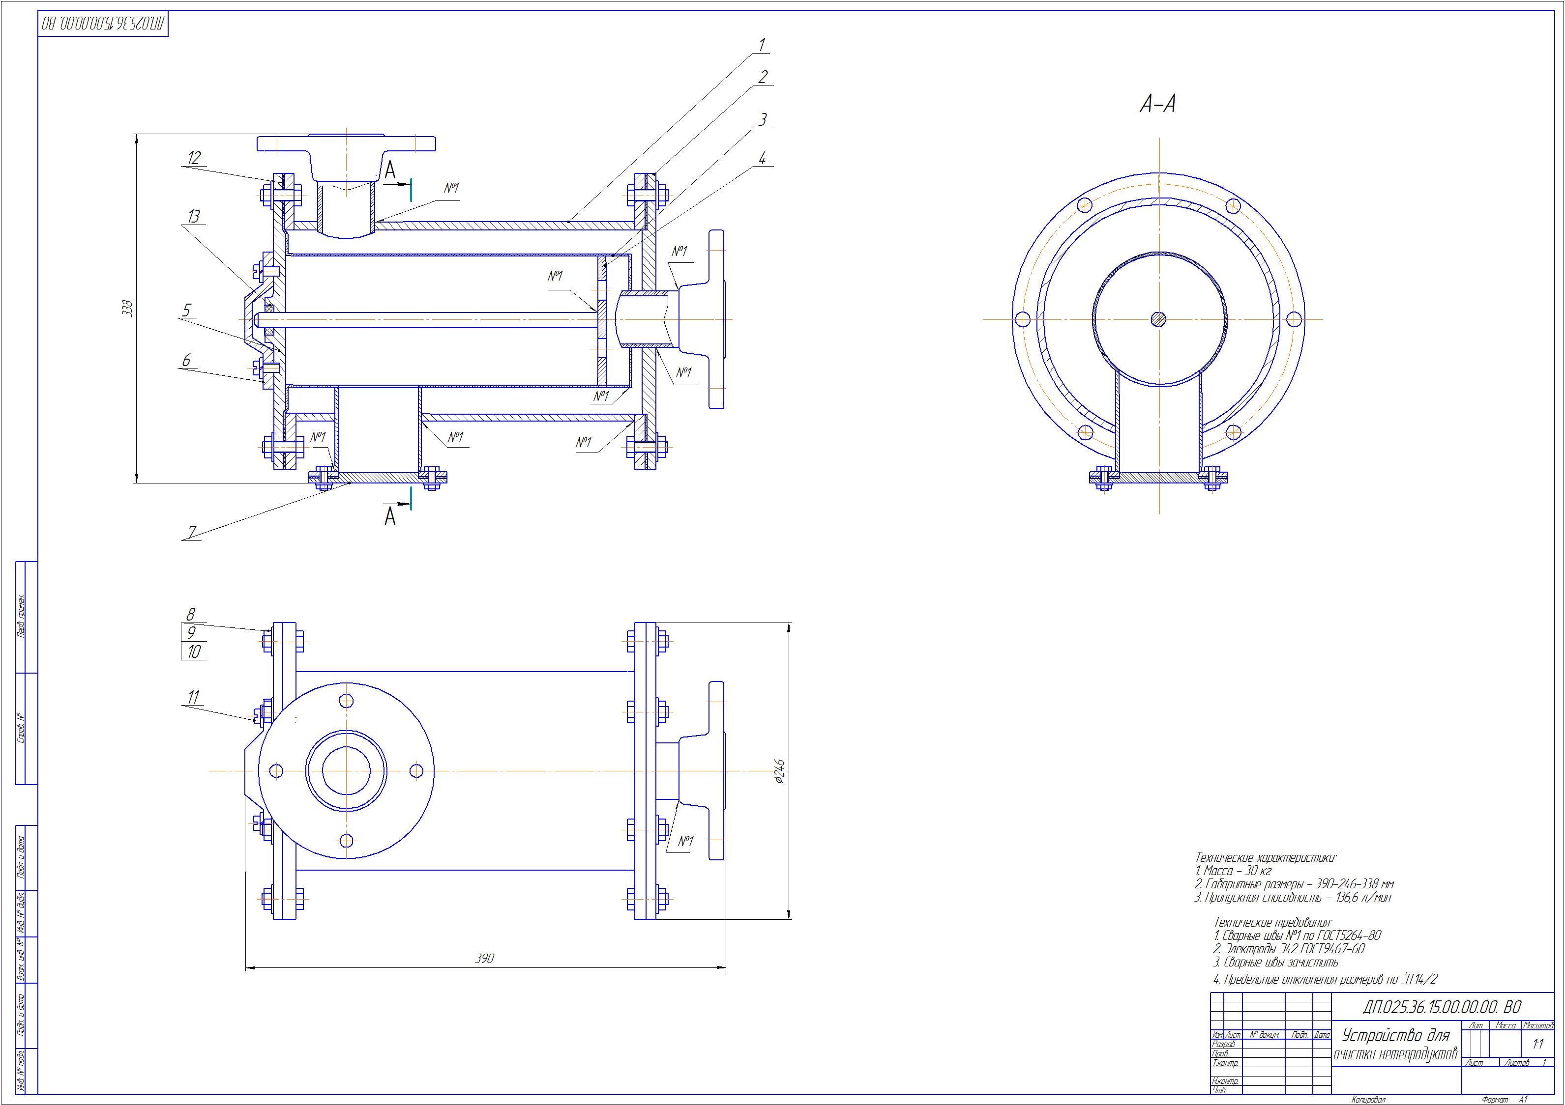Select part callout number 4
1565x1105 pixels.
coord(762,159)
